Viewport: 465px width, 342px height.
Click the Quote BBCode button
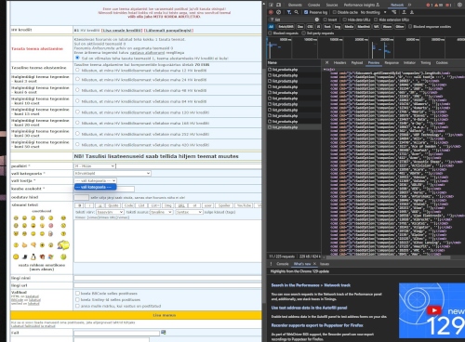tap(113, 205)
